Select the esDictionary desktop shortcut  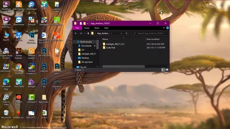pos(6,68)
